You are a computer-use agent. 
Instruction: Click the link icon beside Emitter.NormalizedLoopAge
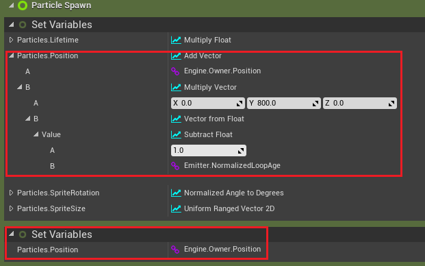(x=175, y=166)
